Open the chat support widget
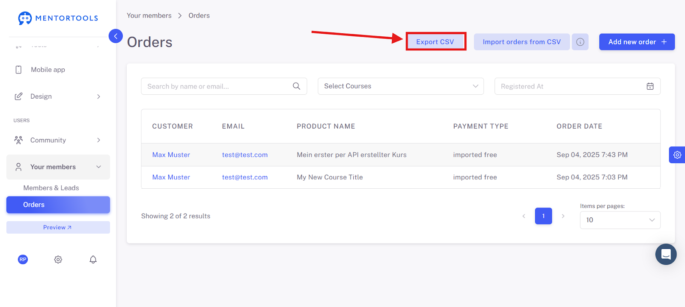 (x=666, y=254)
